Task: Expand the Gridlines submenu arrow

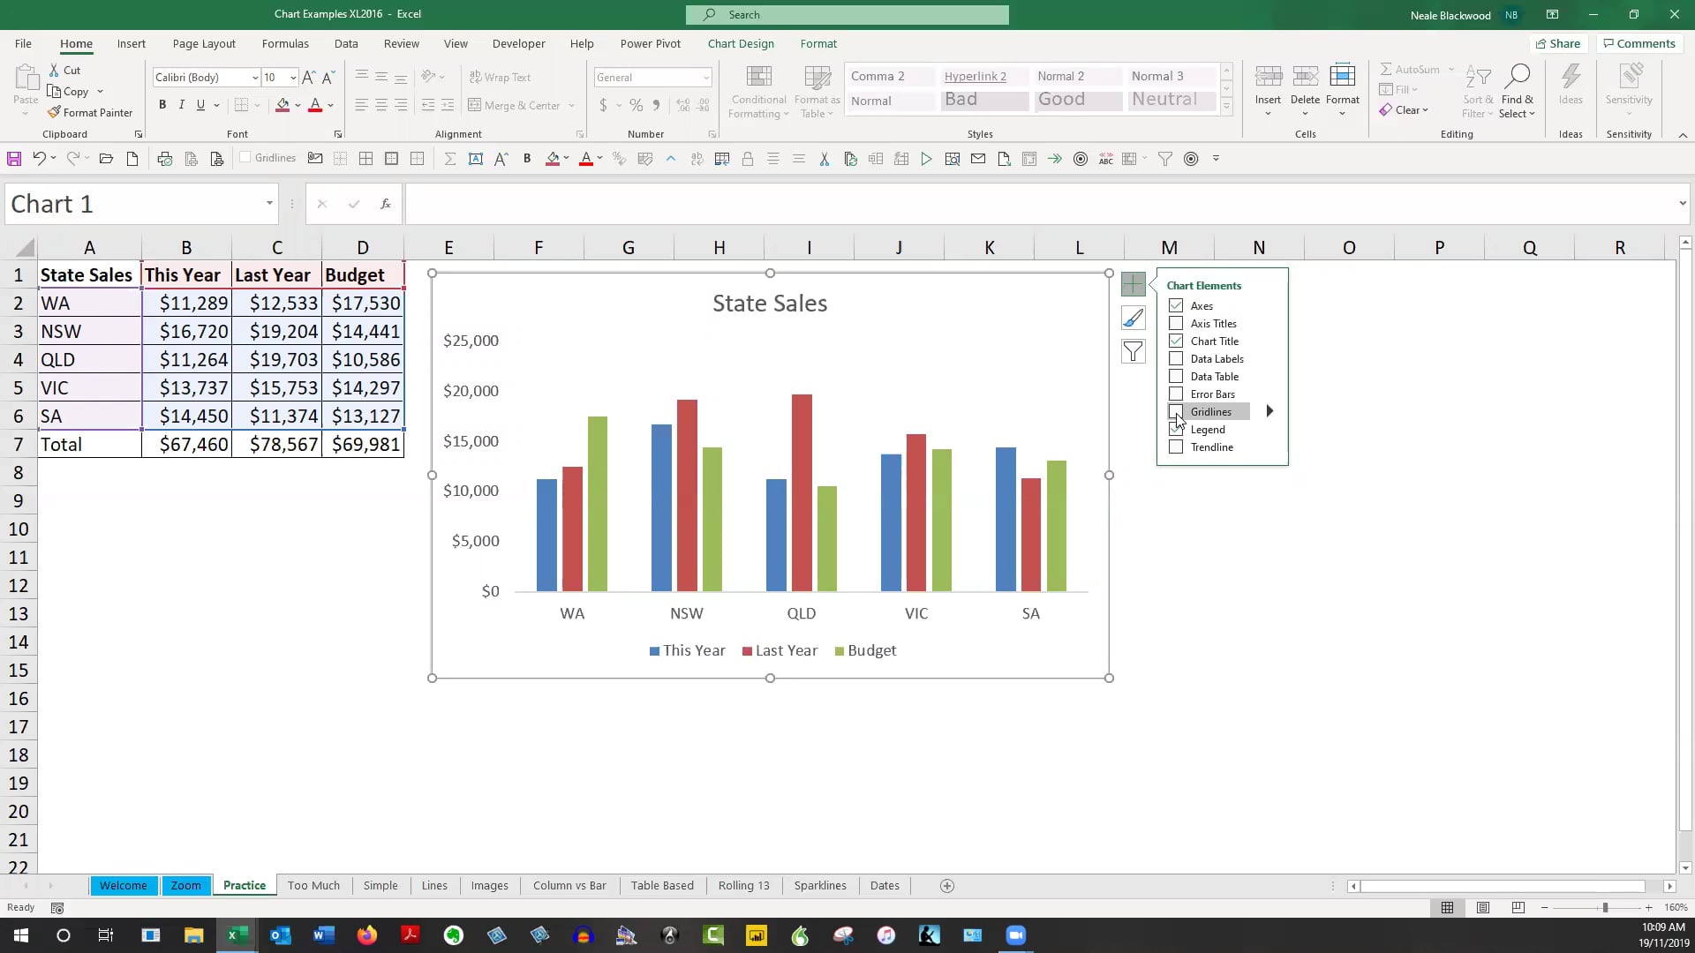Action: tap(1270, 410)
